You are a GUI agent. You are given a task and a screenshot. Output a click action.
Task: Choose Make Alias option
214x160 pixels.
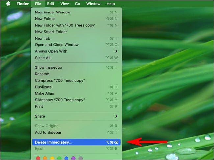pyautogui.click(x=45, y=93)
